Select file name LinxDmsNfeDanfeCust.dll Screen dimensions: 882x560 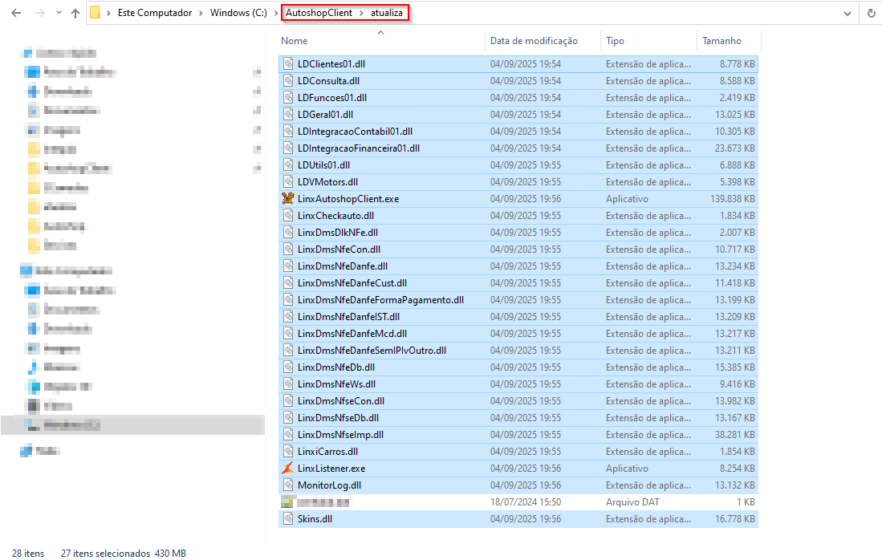click(352, 283)
